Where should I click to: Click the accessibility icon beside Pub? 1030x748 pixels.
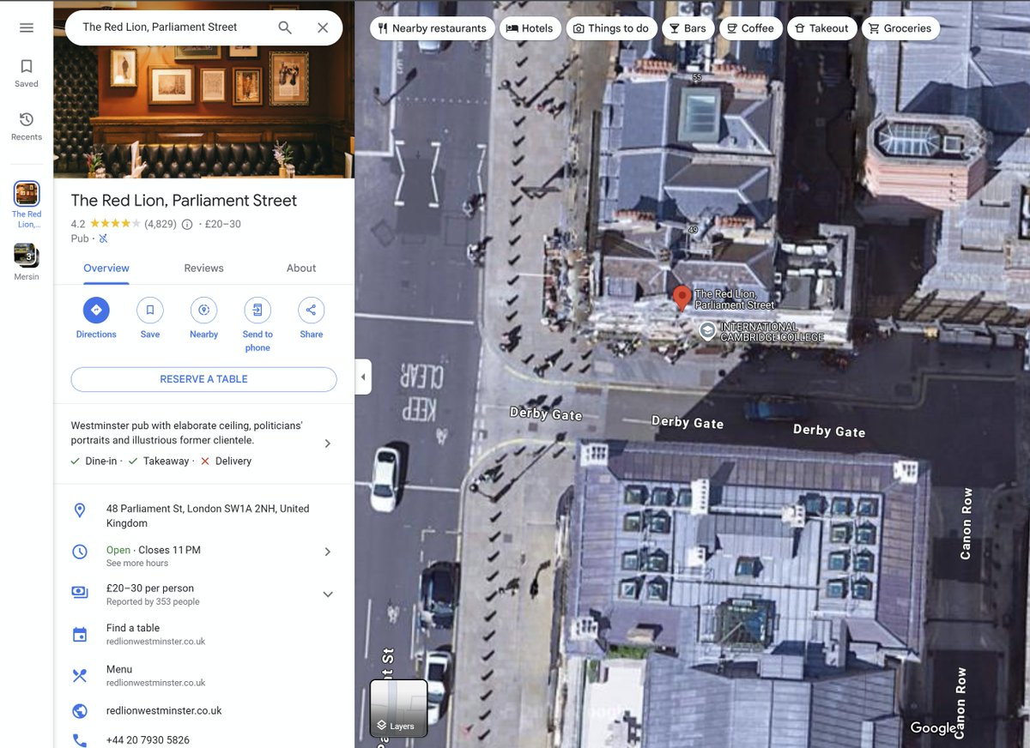[103, 238]
